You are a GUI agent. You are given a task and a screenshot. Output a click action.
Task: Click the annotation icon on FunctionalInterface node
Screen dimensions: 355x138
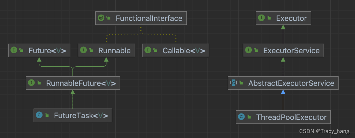pos(101,18)
